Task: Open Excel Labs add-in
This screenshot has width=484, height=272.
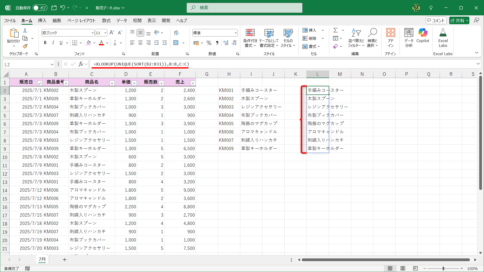Action: click(x=443, y=37)
